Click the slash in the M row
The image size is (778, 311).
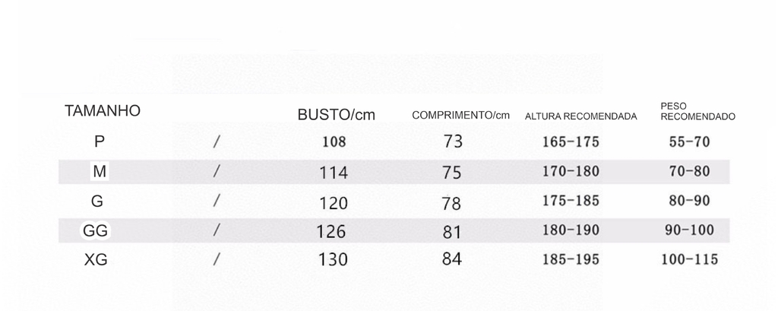(x=216, y=171)
